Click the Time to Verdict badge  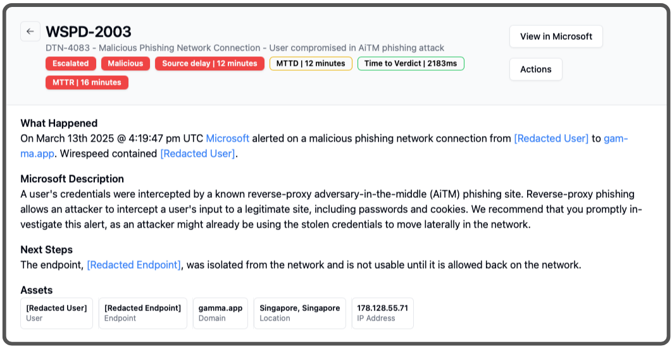411,63
